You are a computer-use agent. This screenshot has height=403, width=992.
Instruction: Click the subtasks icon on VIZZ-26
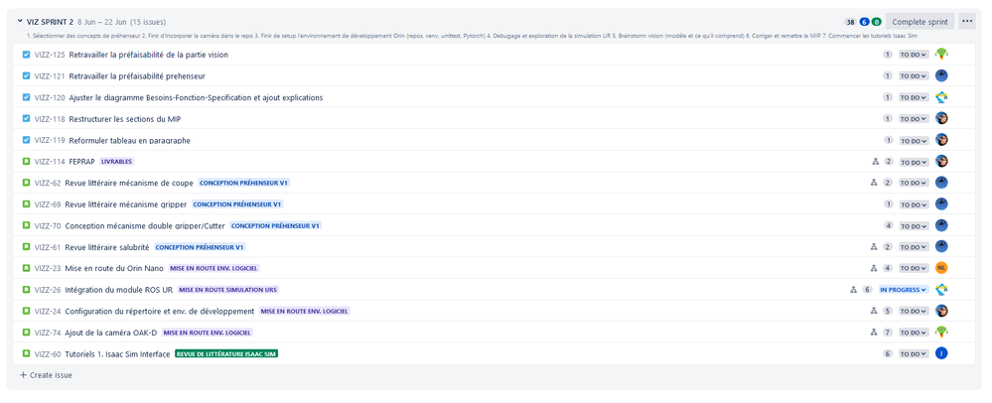click(x=853, y=290)
